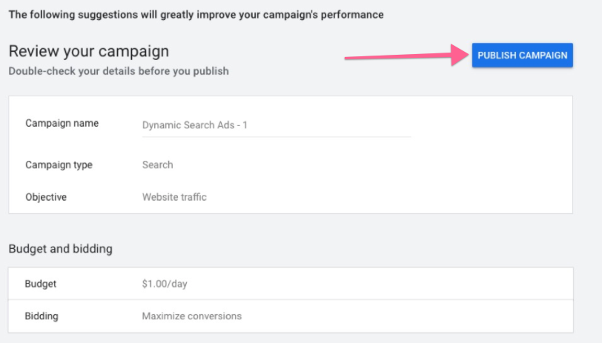Click the underline beneath the campaign name

[x=276, y=136]
